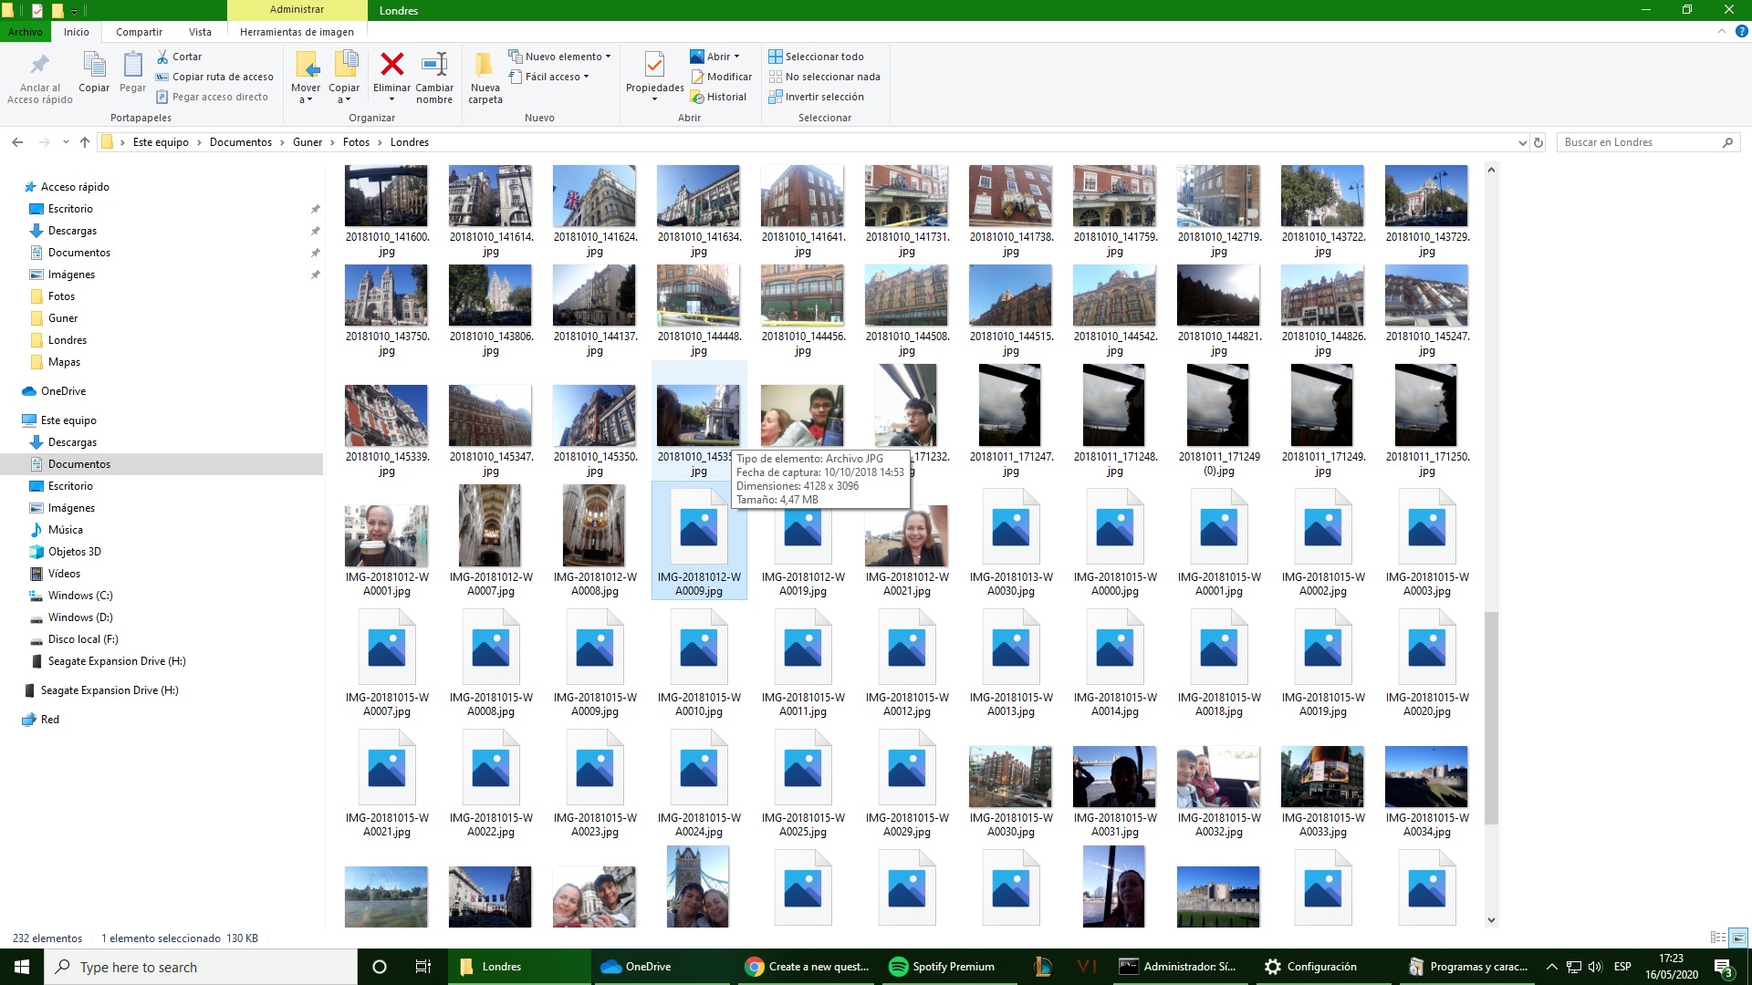Go up one folder level arrow

coord(85,142)
